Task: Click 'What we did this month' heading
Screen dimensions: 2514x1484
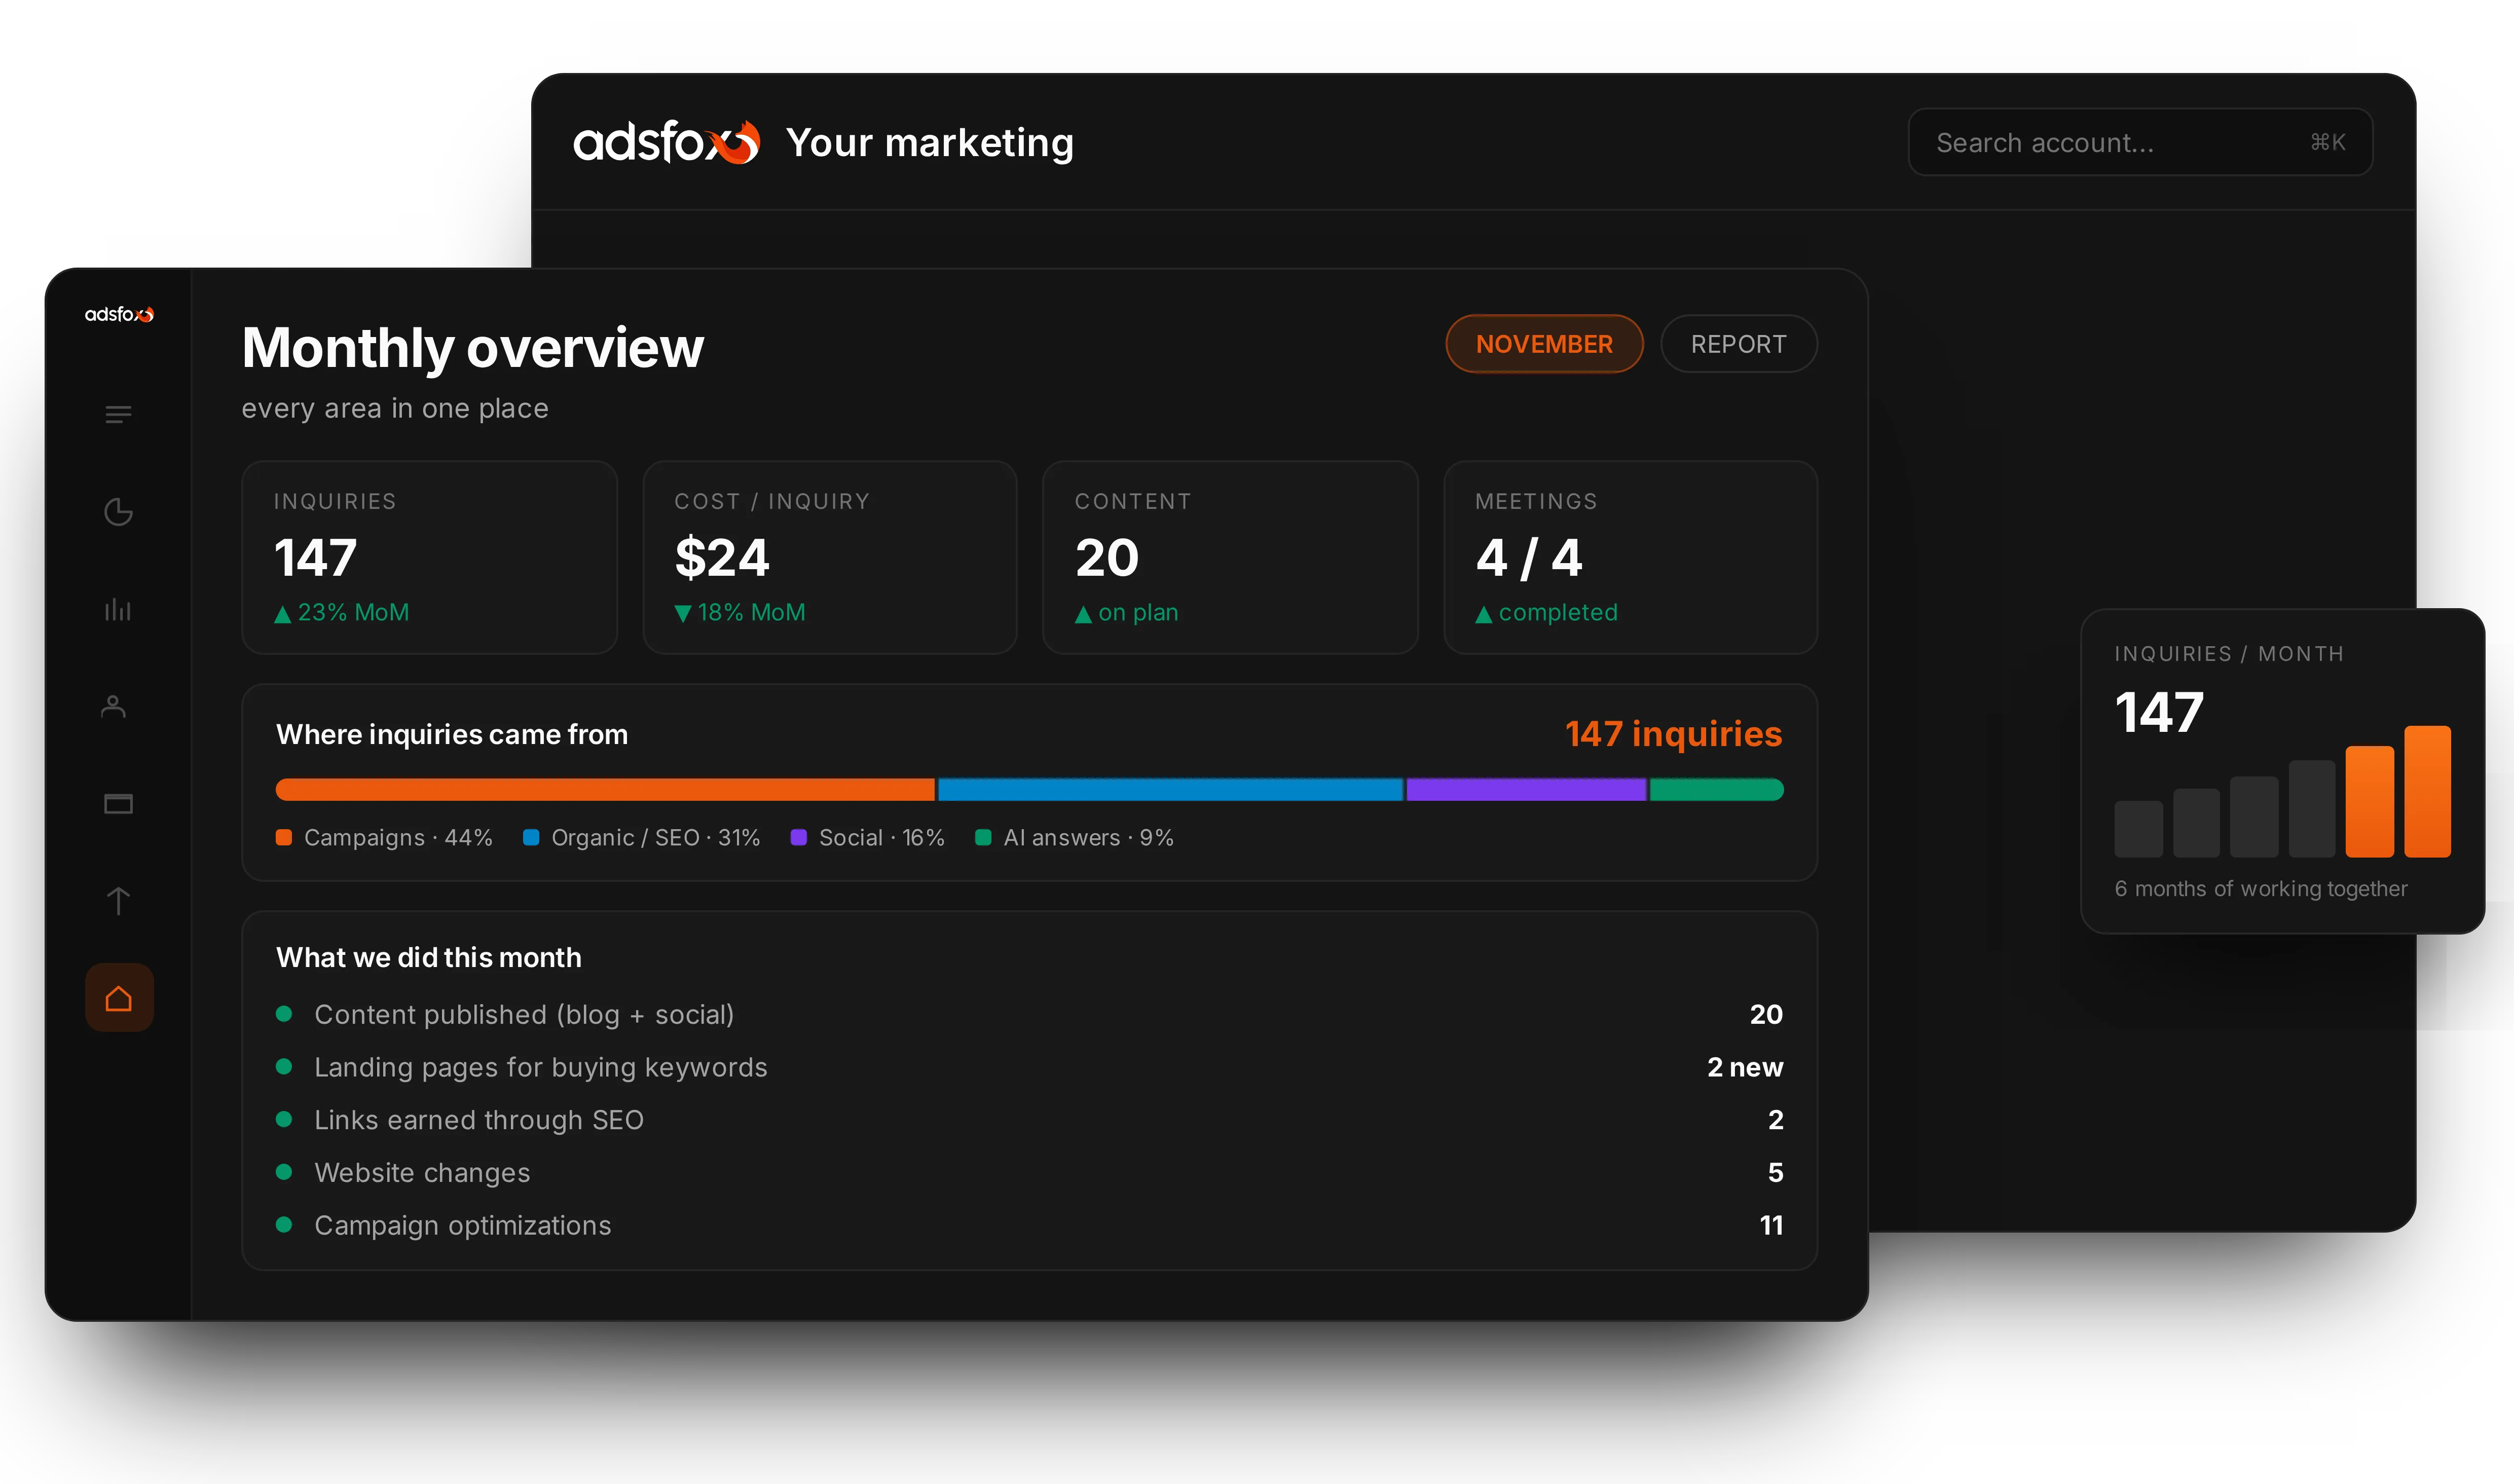Action: 428,957
